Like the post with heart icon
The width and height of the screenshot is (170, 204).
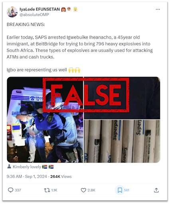click(83, 190)
